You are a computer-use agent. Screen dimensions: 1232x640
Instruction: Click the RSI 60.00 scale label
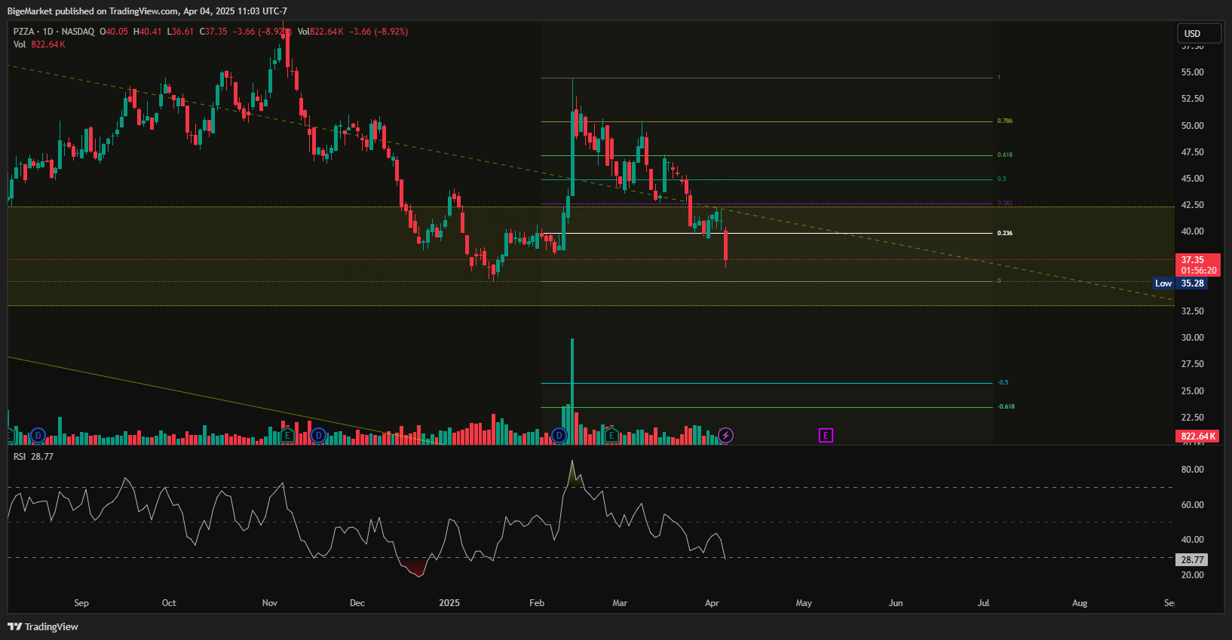[x=1193, y=505]
